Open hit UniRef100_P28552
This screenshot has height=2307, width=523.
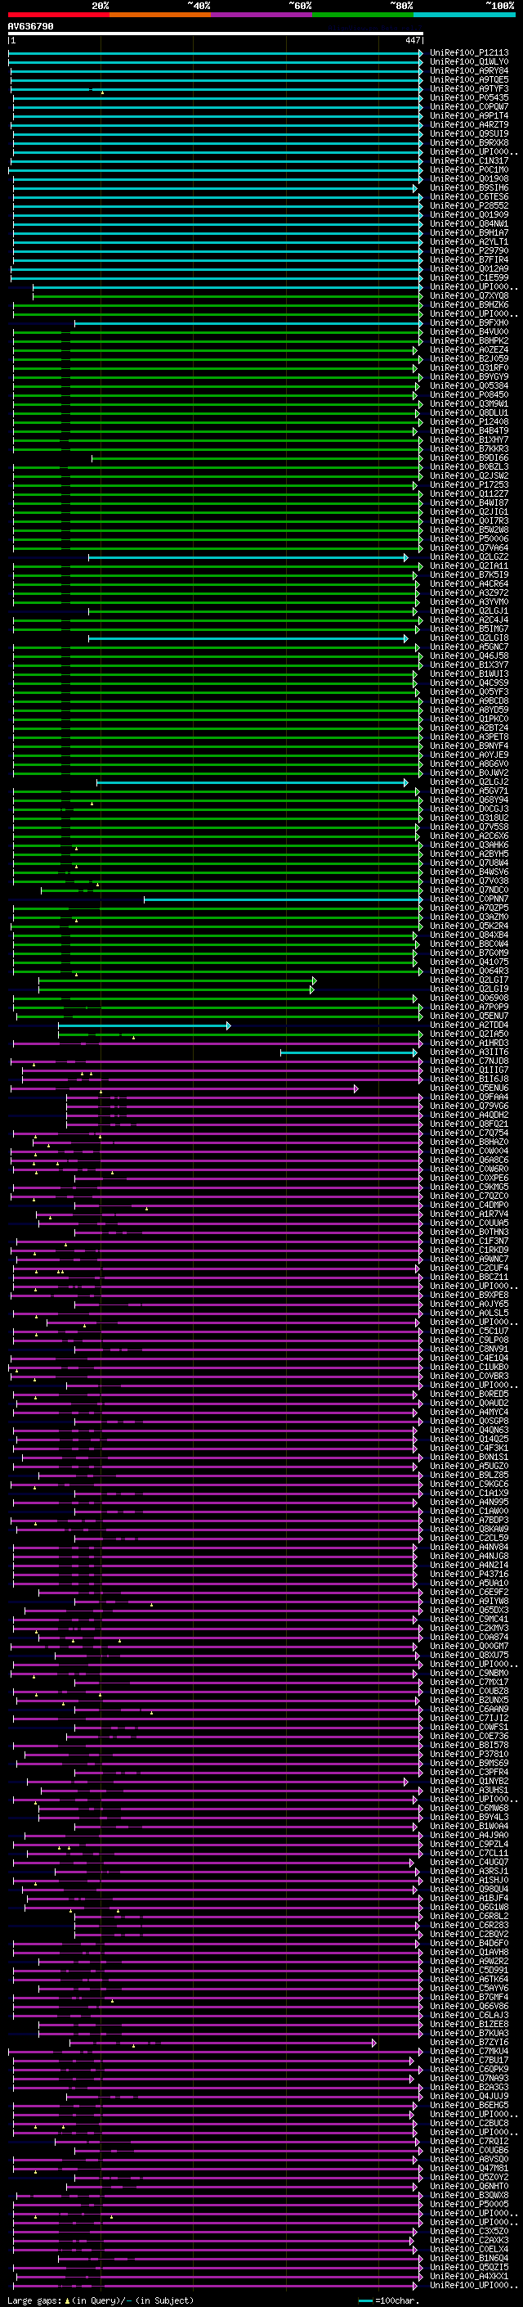469,206
